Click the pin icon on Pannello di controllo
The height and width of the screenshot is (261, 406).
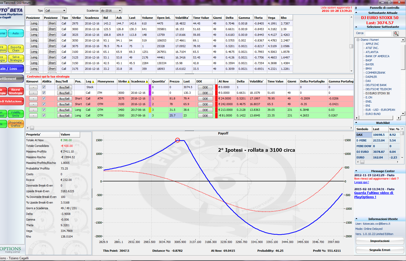point(356,8)
